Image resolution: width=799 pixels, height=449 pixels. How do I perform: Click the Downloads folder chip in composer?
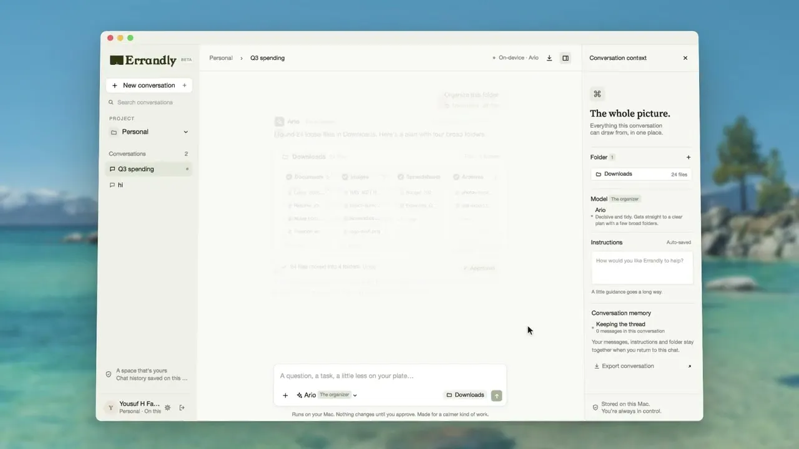(x=466, y=395)
